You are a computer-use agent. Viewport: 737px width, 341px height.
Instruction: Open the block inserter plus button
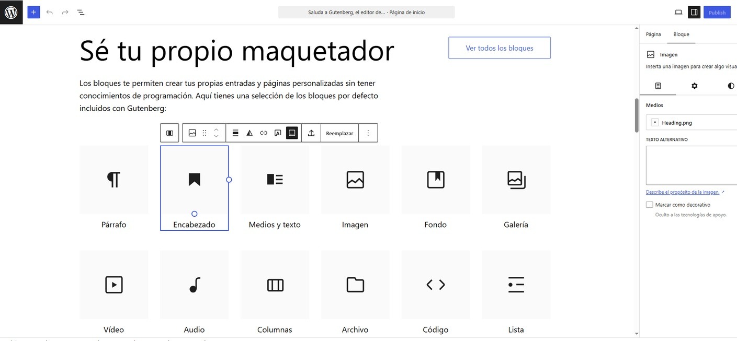[x=33, y=12]
